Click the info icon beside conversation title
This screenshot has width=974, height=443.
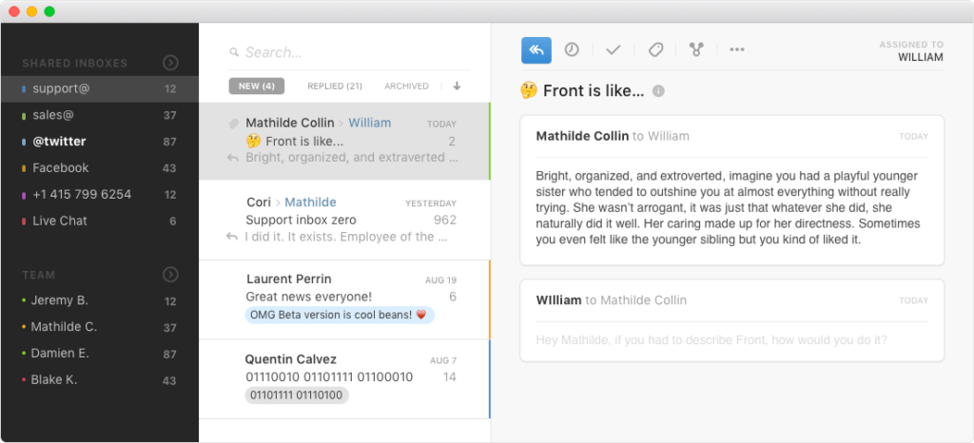point(658,91)
